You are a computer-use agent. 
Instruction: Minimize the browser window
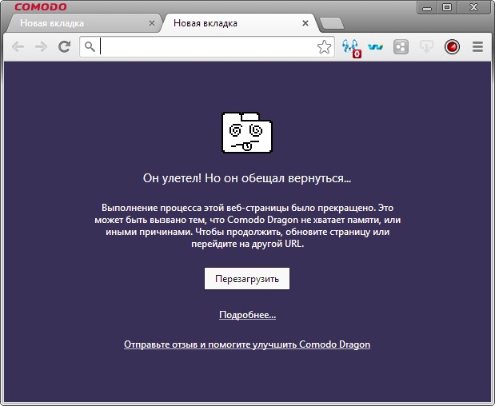tap(427, 7)
